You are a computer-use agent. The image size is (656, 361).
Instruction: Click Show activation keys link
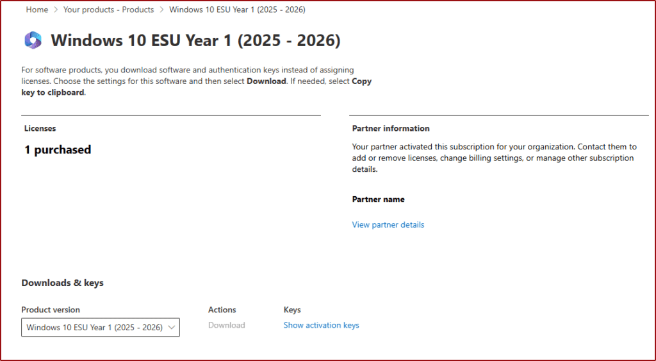(x=321, y=325)
